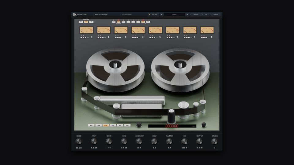Click the REC transport button
Image resolution: width=294 pixels, height=165 pixels.
click(120, 126)
